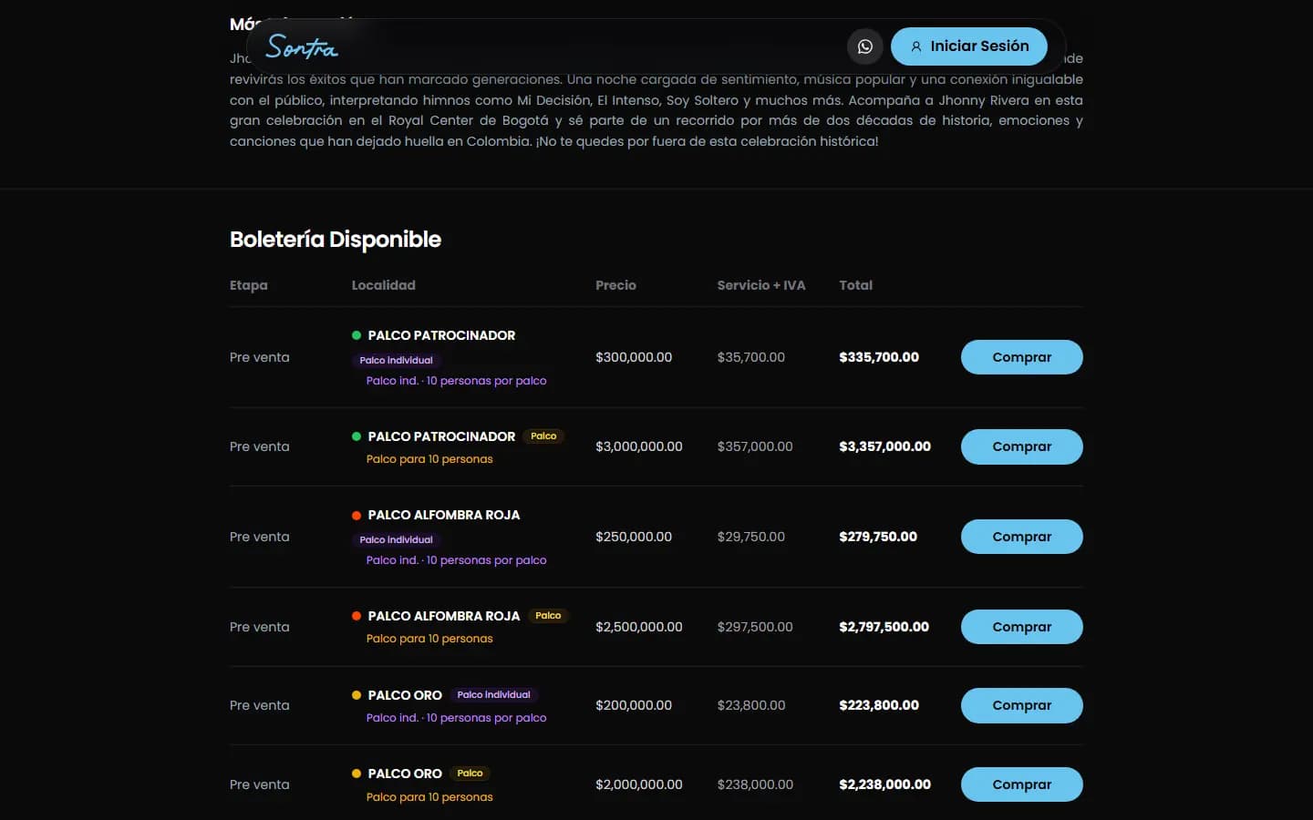Click Iniciar Sesión button
This screenshot has width=1313, height=820.
coord(968,46)
